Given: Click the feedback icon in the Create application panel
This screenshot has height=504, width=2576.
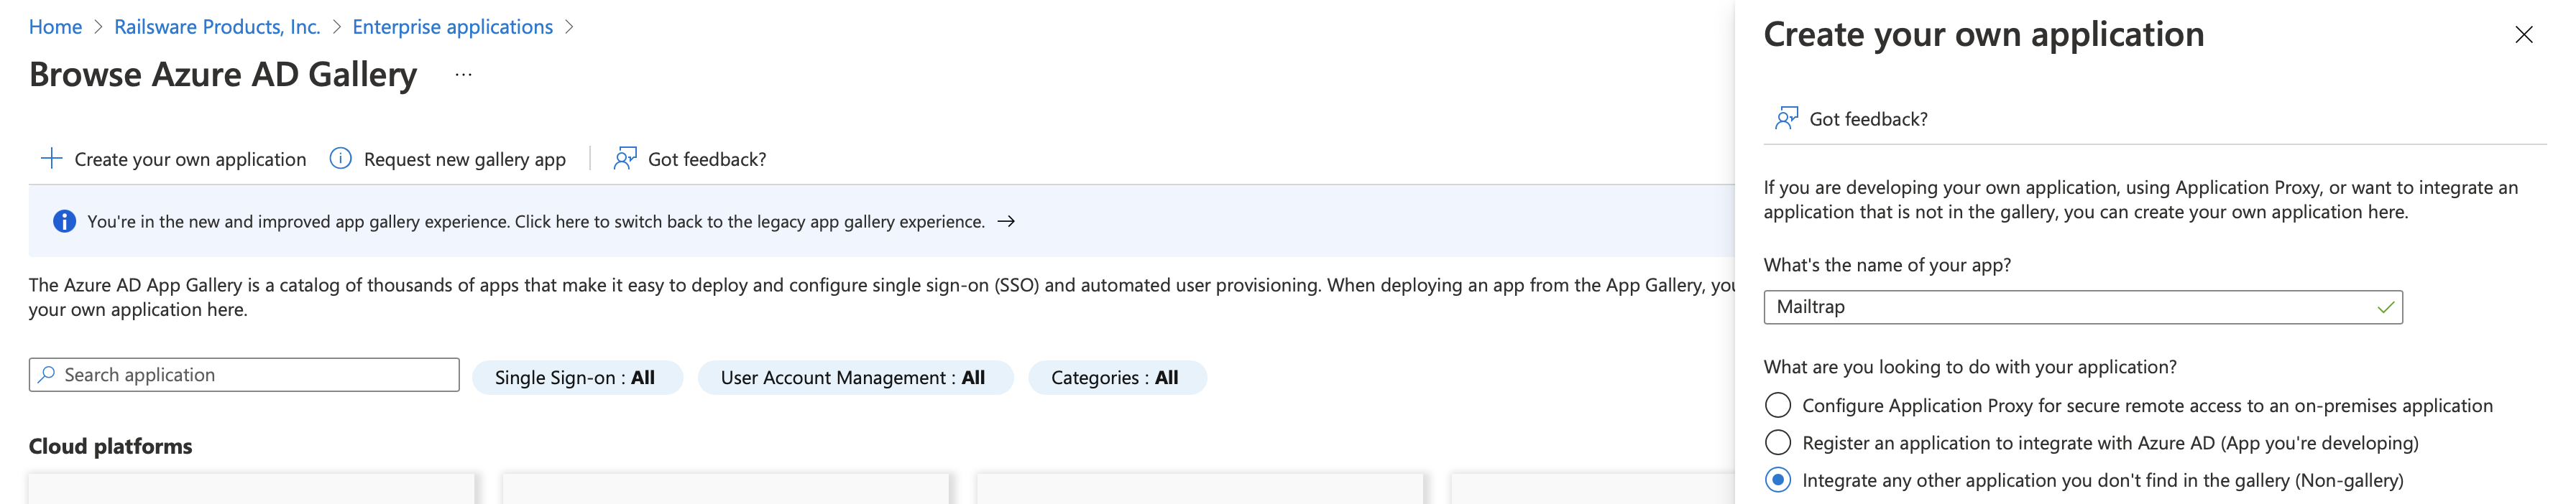Looking at the screenshot, I should [1786, 118].
